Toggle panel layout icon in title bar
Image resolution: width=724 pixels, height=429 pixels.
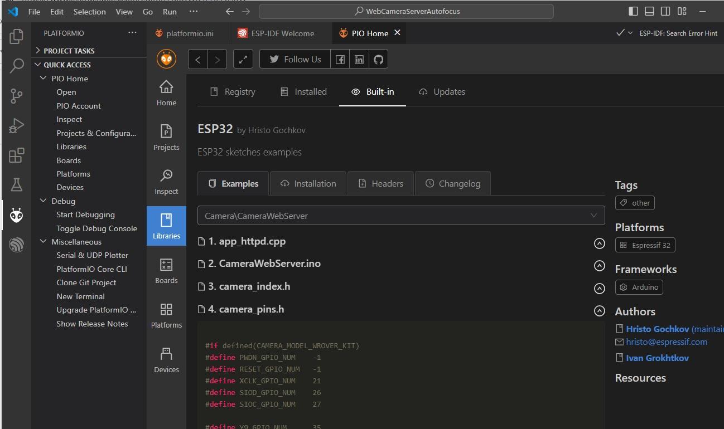pyautogui.click(x=649, y=11)
